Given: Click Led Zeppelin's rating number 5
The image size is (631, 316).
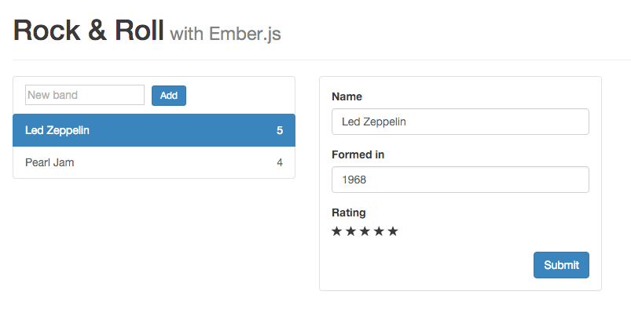Looking at the screenshot, I should point(280,130).
